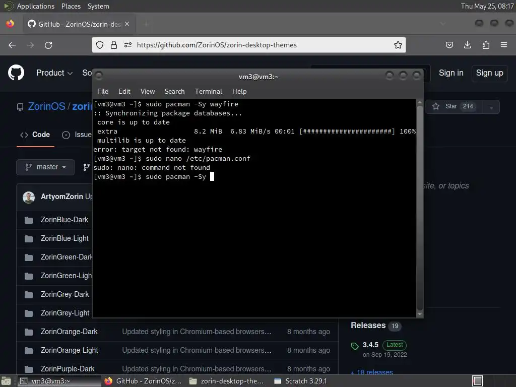Switch to vm3@vm3 terminal taskbar item
This screenshot has width=516, height=387.
pos(59,381)
